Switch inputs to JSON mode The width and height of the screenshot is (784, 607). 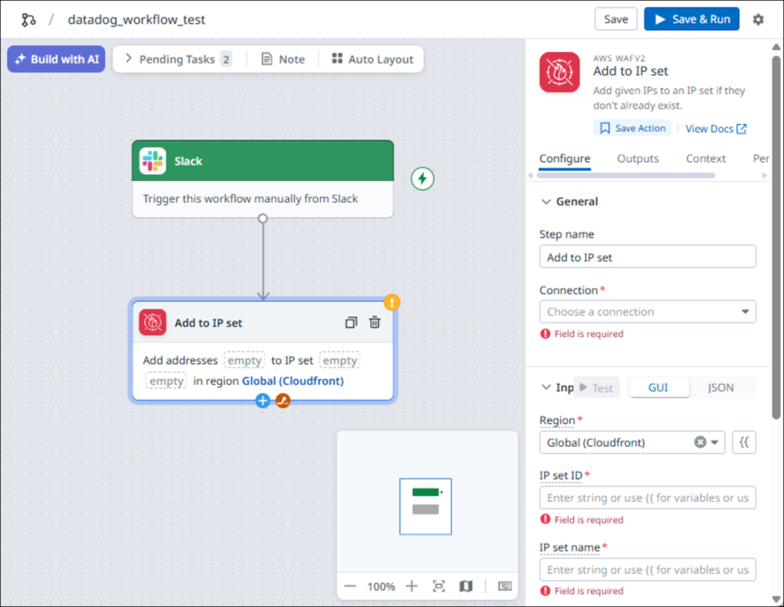point(720,387)
